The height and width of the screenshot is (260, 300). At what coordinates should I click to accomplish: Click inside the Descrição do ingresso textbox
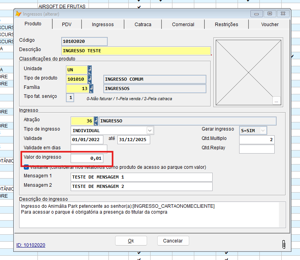pyautogui.click(x=149, y=214)
